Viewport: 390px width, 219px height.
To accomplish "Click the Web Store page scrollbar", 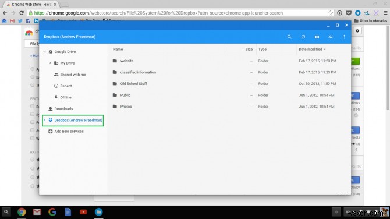I will coord(388,67).
